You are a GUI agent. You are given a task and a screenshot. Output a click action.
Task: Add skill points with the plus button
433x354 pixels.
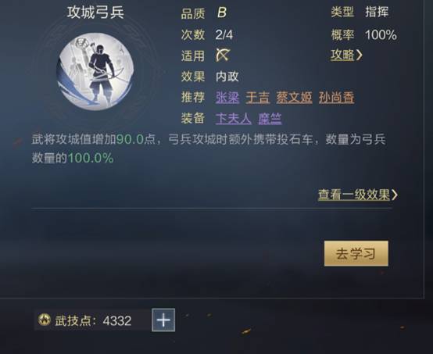pos(163,320)
